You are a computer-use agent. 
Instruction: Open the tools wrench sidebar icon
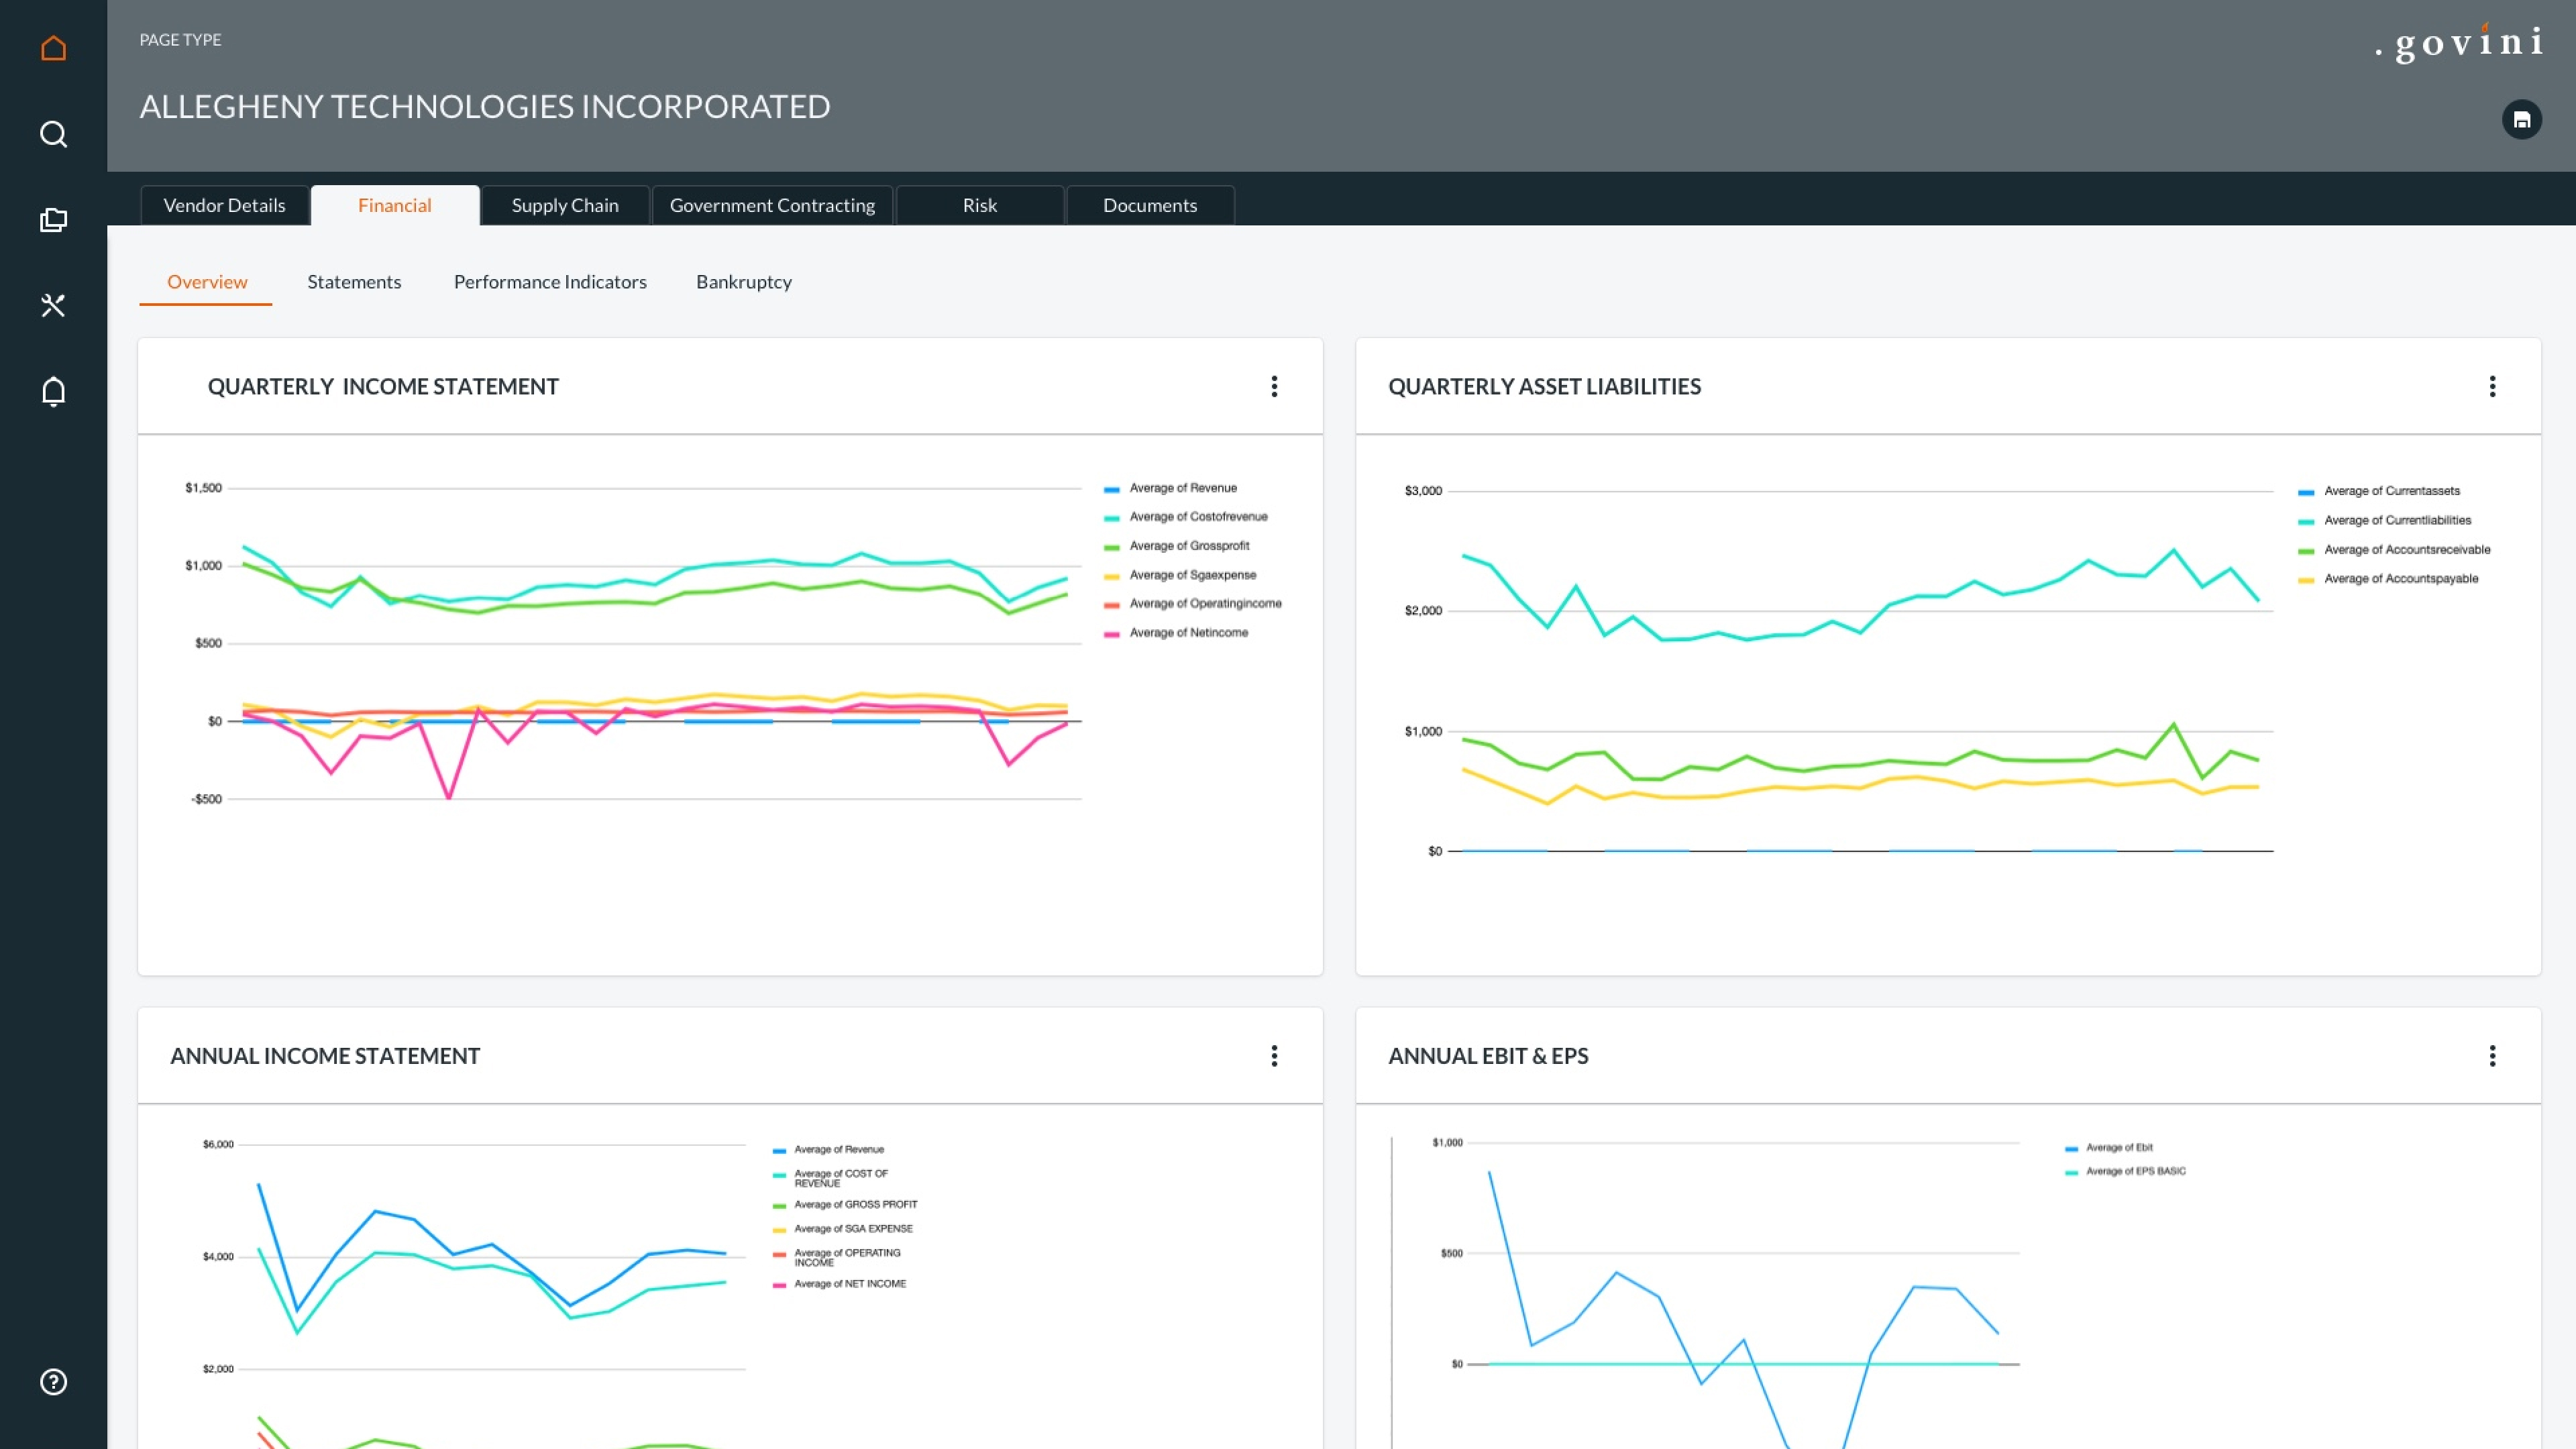click(x=53, y=305)
